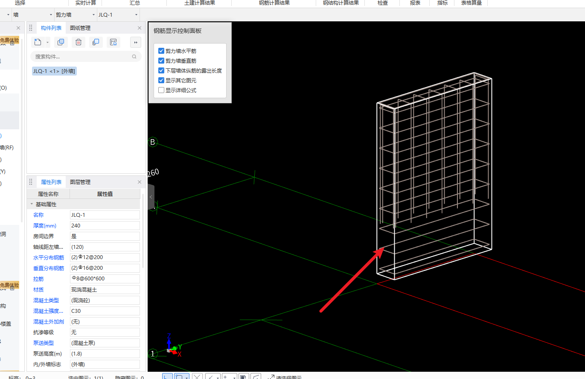Open the 土建计算结果 ribbon group
585x379 pixels.
(x=200, y=3)
